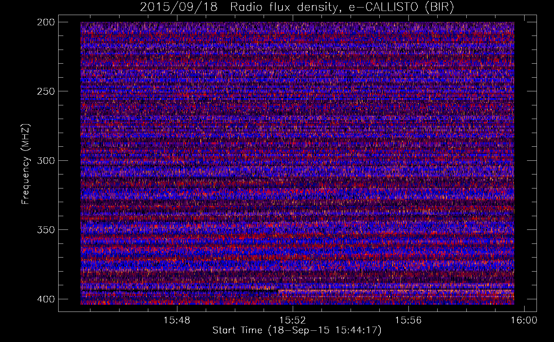Click the 'Start Time (18-Sep-15 15:44:17)' label

pyautogui.click(x=297, y=330)
